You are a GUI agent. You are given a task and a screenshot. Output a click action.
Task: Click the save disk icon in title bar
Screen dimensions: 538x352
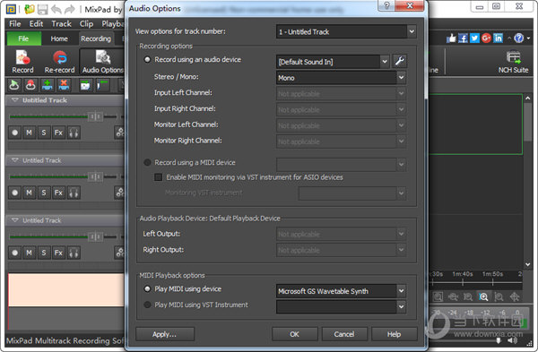click(42, 9)
